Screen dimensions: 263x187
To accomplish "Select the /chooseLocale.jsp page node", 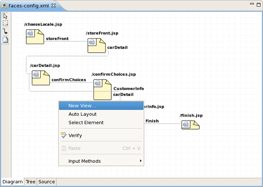I will pyautogui.click(x=35, y=37).
